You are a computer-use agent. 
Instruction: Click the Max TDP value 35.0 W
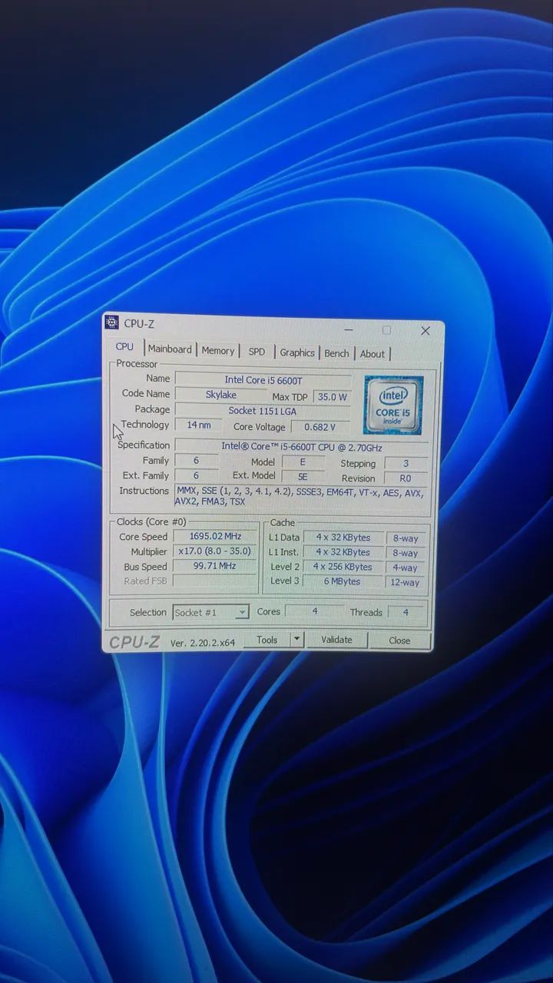point(332,397)
